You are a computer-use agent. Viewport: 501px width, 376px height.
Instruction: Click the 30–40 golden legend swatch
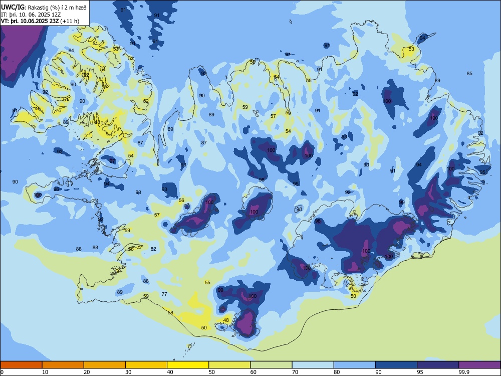[x=146, y=365]
